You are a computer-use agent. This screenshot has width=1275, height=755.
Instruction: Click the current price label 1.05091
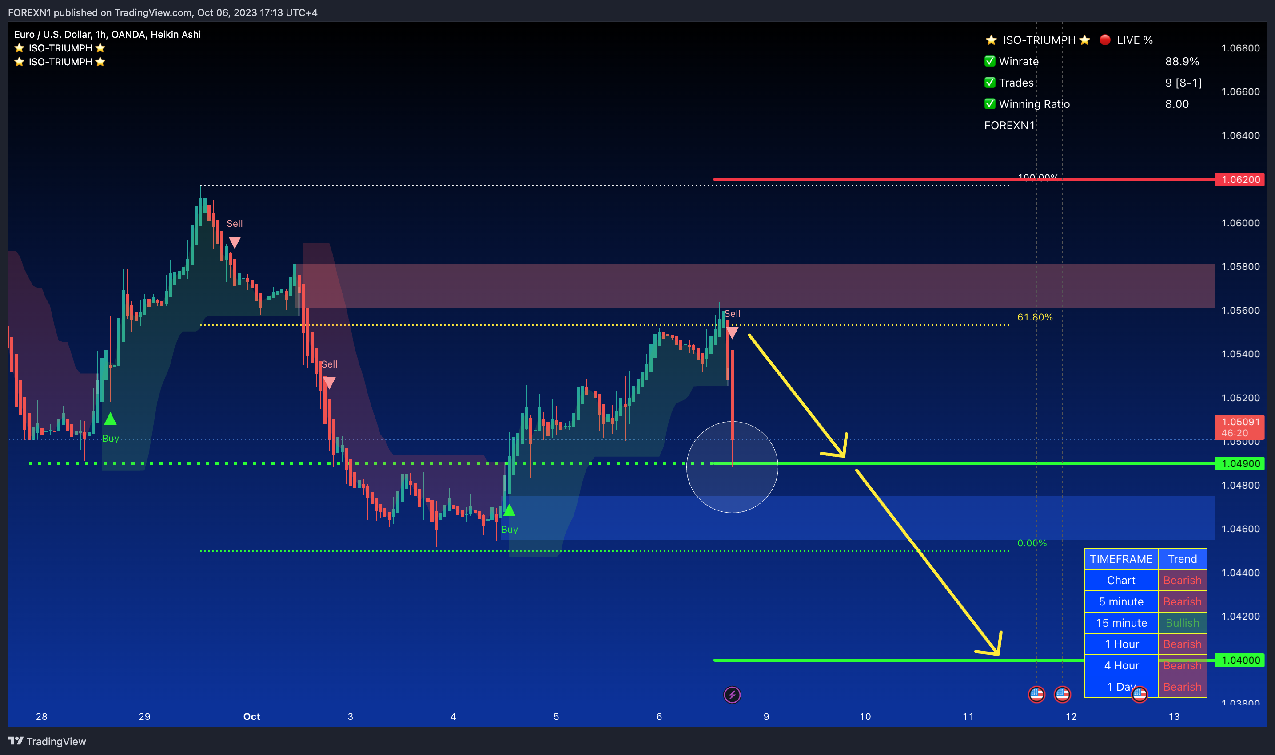coord(1239,427)
